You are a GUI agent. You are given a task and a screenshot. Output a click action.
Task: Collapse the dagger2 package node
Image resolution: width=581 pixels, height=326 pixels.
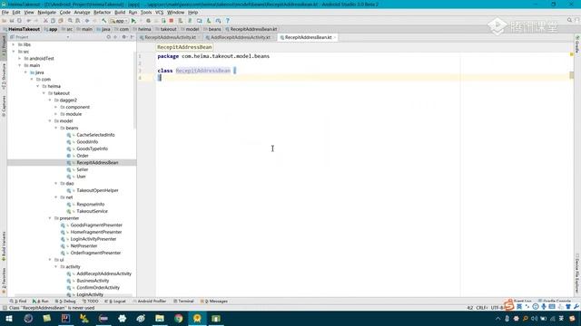click(50, 101)
